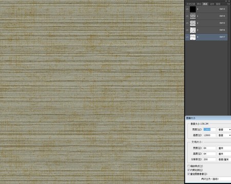Uncheck Constrain Proportions (约束比例) checkbox
The width and height of the screenshot is (231, 184).
[x=188, y=170]
